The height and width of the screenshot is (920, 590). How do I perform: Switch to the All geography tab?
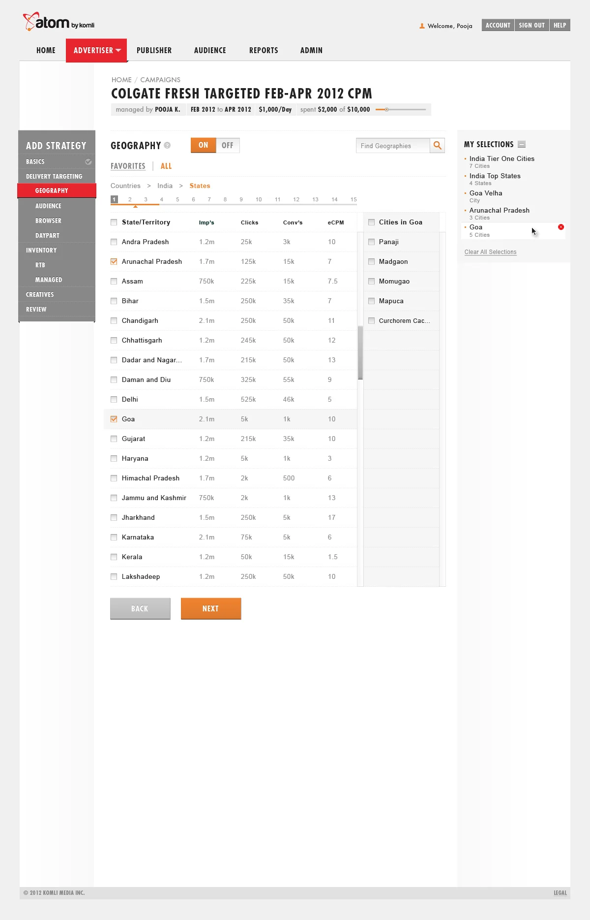click(166, 166)
